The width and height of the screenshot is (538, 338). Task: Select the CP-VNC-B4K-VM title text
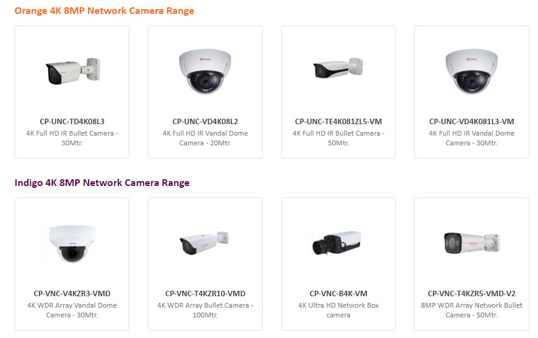click(338, 294)
